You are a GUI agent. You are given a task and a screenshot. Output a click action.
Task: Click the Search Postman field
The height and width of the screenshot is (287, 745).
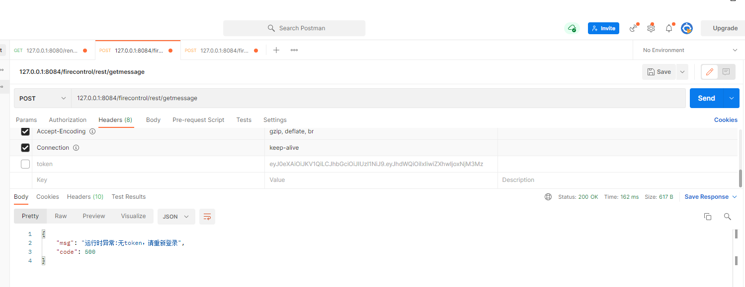(294, 28)
